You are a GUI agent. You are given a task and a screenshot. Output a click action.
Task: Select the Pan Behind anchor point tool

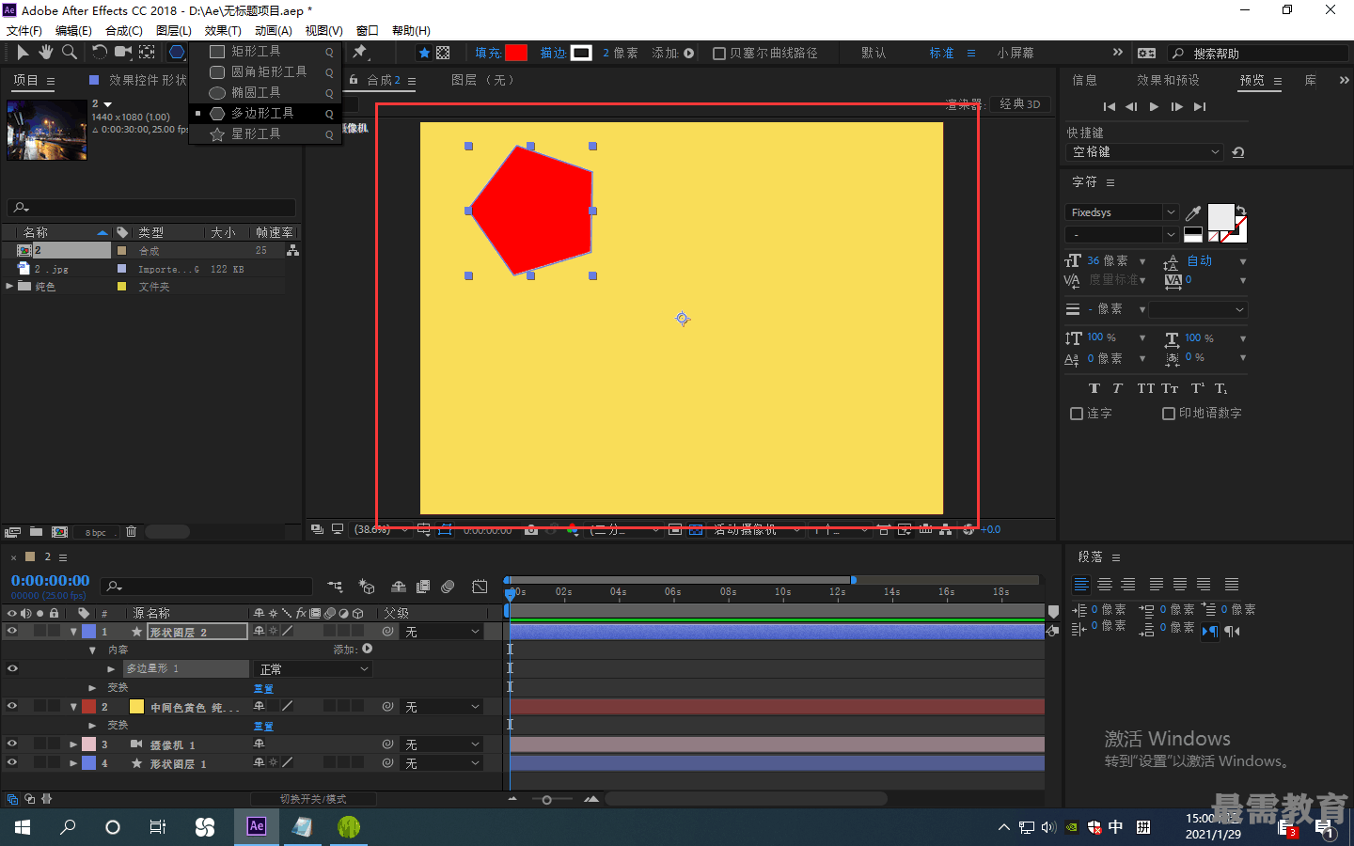coord(148,53)
